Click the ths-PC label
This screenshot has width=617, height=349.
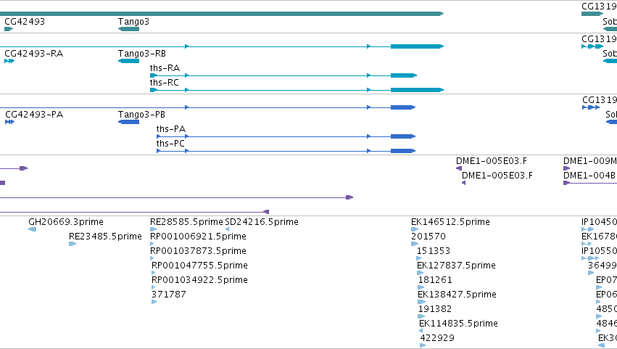170,144
